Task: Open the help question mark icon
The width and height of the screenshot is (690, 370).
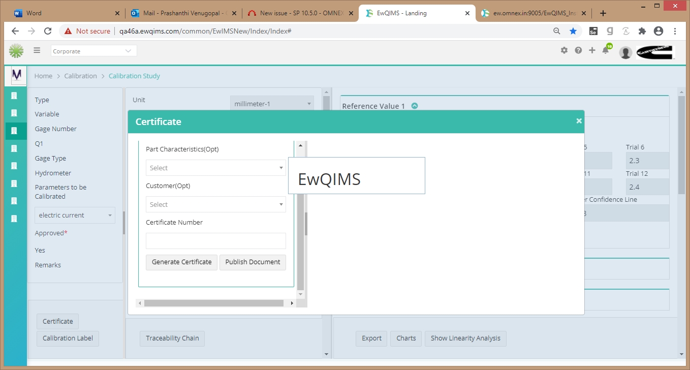Action: pos(578,50)
